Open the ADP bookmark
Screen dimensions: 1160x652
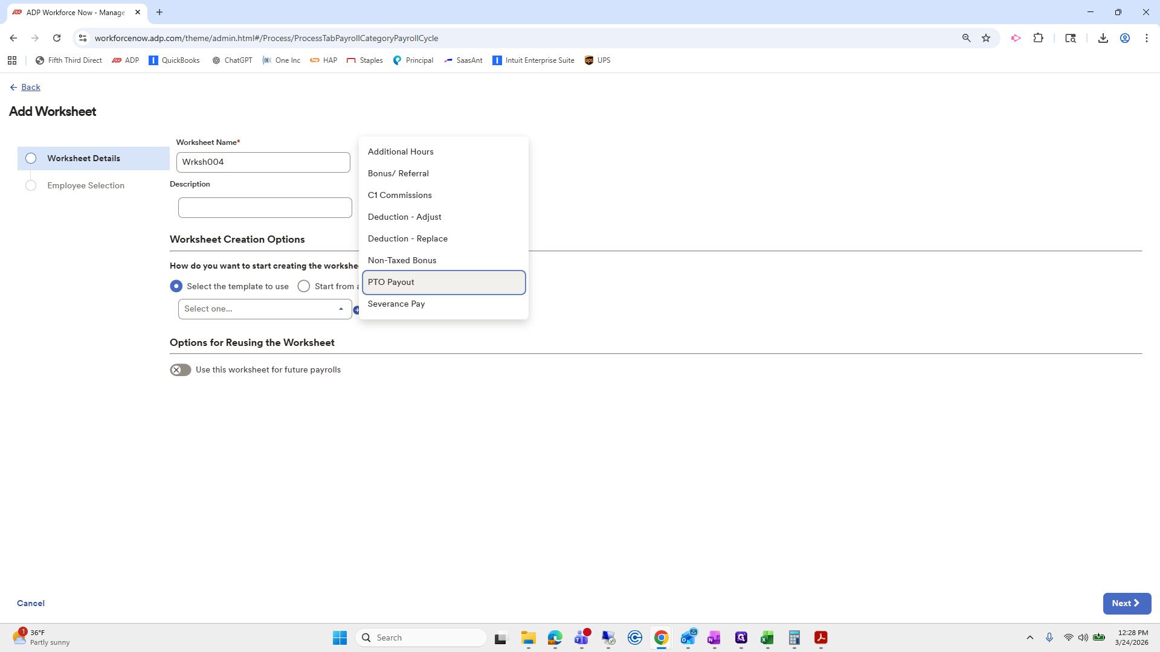[125, 60]
